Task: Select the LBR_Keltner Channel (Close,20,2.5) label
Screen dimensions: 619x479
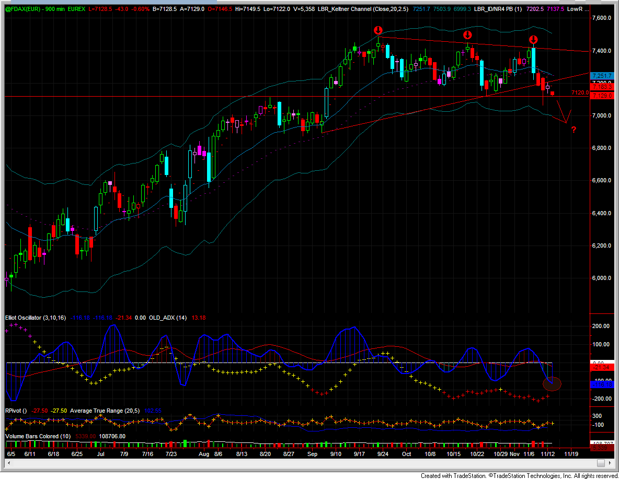Action: pos(363,9)
